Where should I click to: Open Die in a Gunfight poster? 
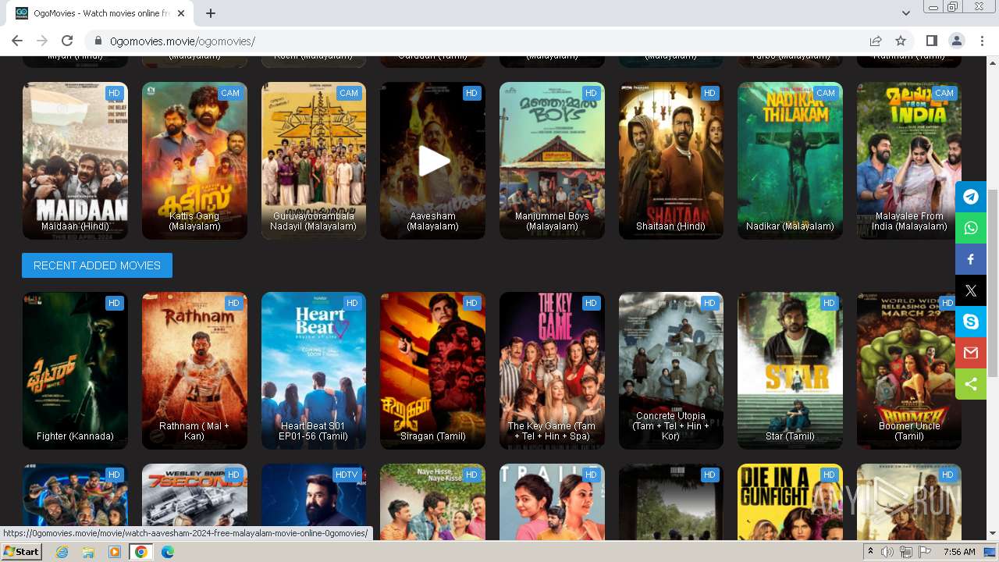790,502
